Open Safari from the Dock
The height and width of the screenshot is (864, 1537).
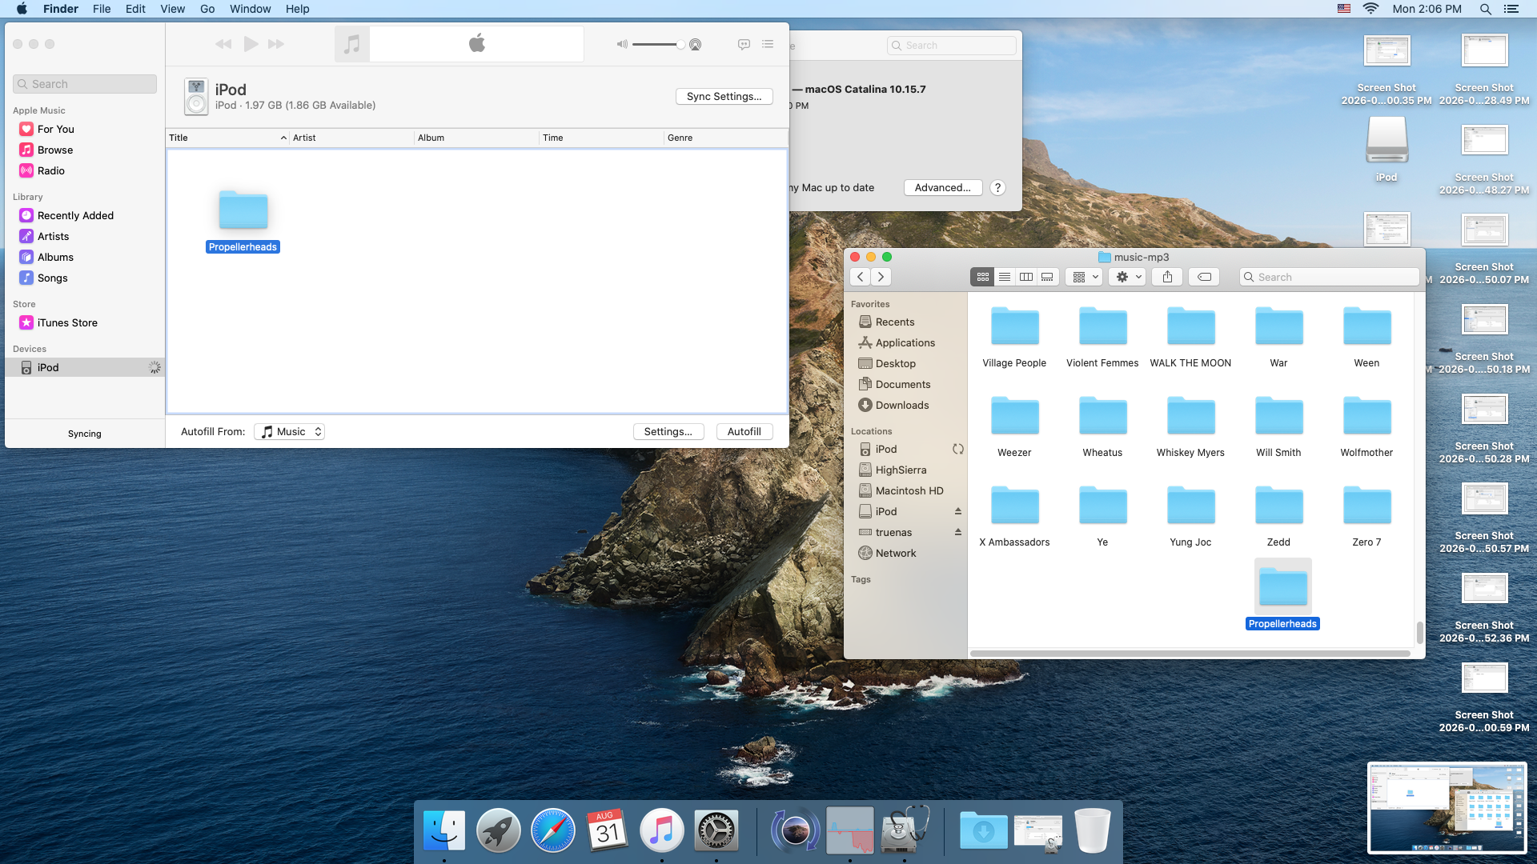click(x=552, y=830)
